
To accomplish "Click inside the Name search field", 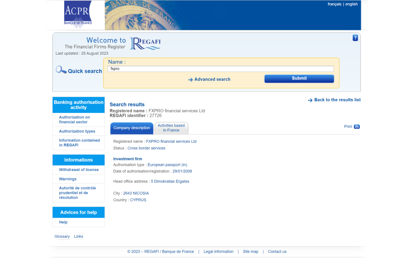I will pyautogui.click(x=220, y=69).
